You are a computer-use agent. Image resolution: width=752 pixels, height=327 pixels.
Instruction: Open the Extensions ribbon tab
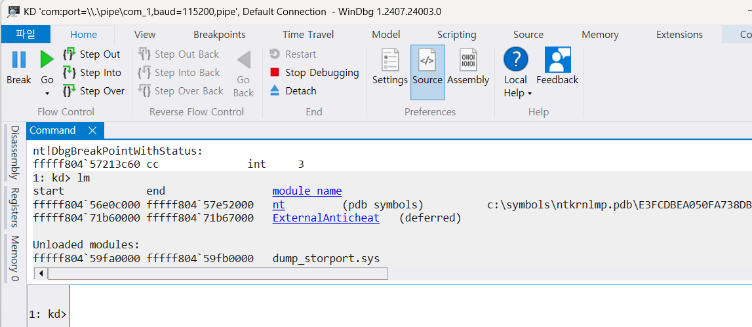point(679,35)
